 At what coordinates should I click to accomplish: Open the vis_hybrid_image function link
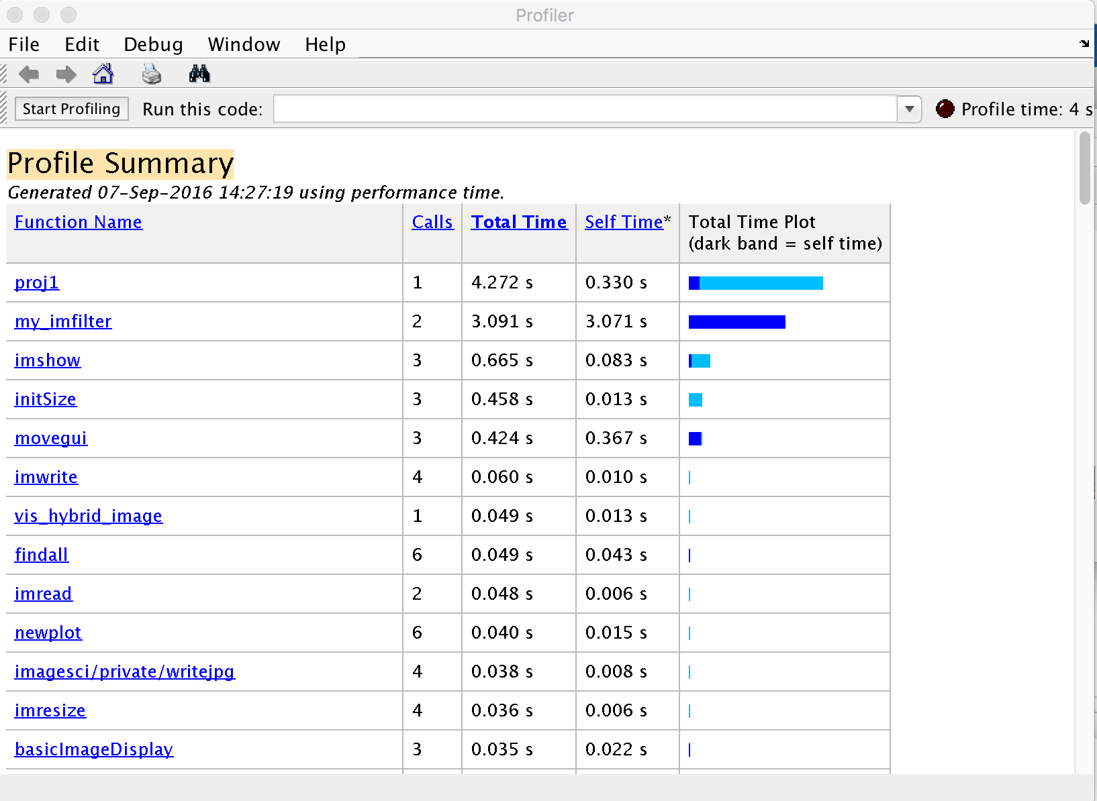(89, 516)
